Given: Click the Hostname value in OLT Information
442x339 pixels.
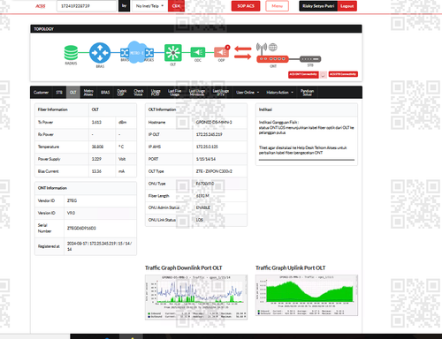Looking at the screenshot, I should click(x=214, y=122).
